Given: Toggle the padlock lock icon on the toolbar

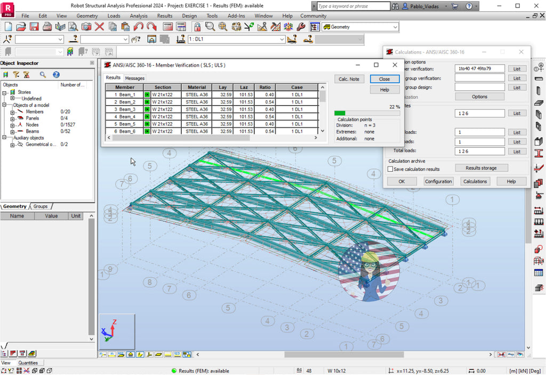Looking at the screenshot, I should 196,26.
